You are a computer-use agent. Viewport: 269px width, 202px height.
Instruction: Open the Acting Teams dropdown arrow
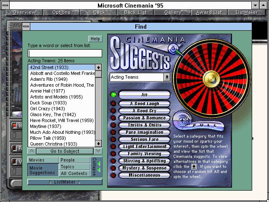click(167, 77)
